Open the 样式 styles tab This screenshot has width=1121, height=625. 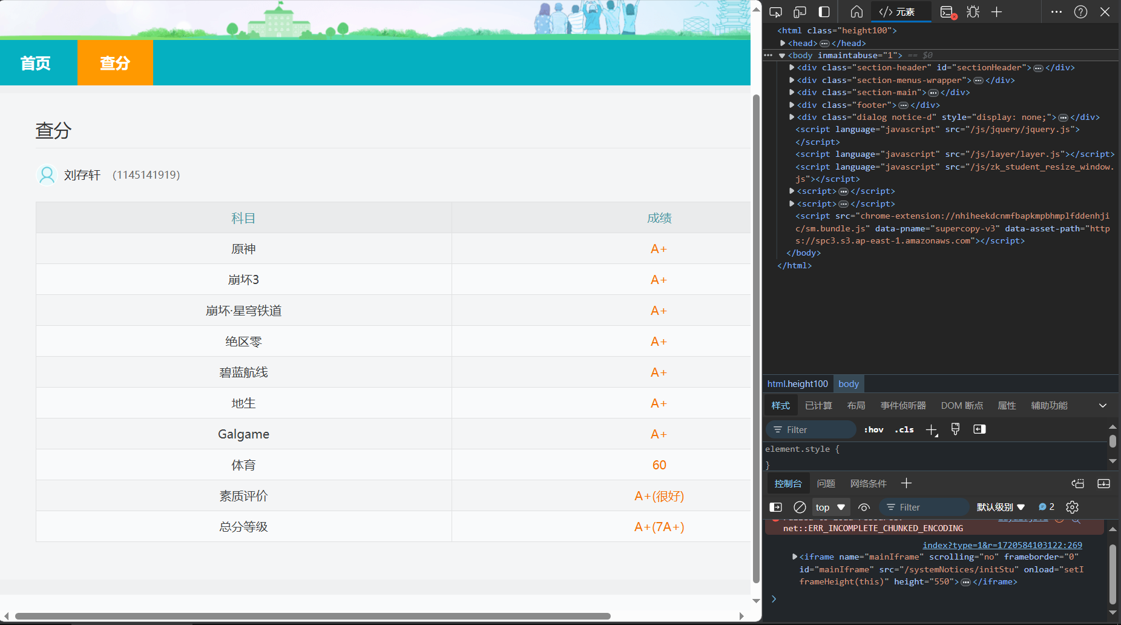781,406
